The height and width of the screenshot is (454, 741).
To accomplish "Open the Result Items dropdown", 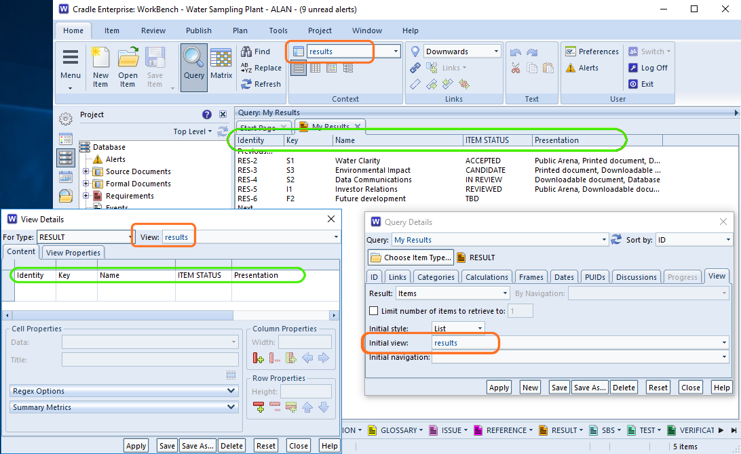I will coord(505,293).
